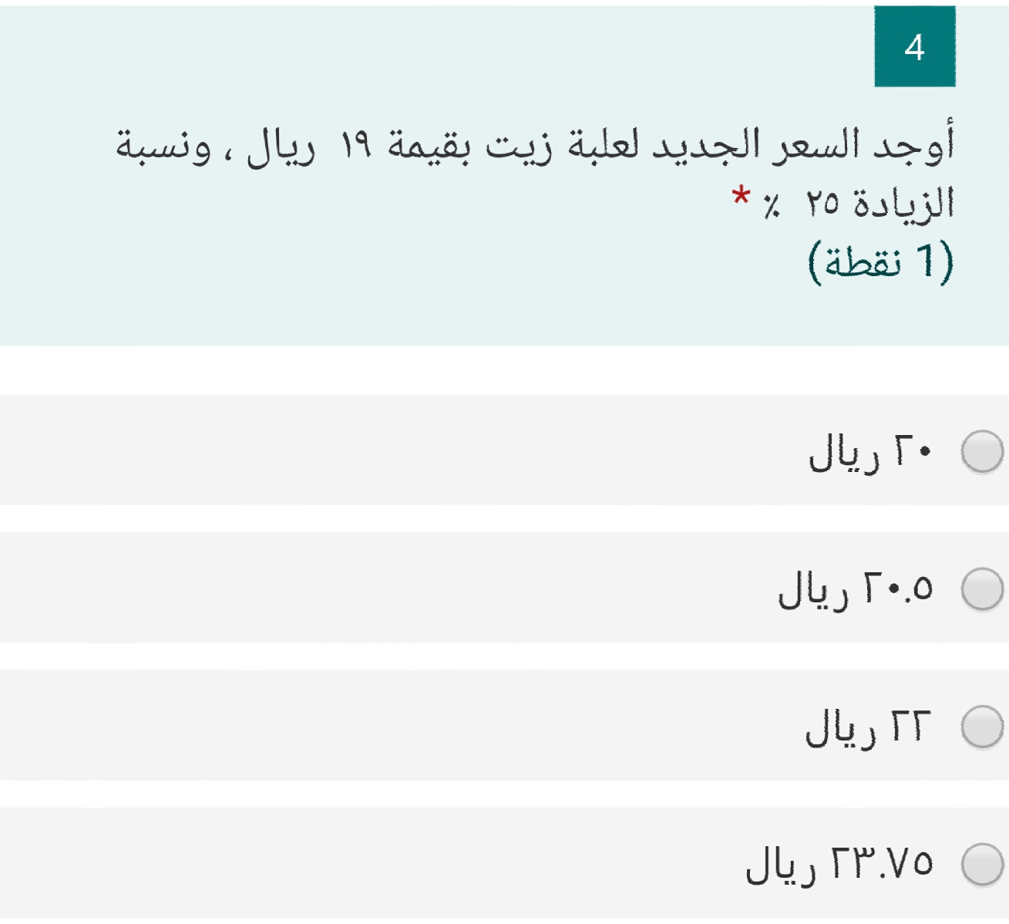Click the ٢٣.٧٥ ريال answer label text
The height and width of the screenshot is (924, 1009).
click(839, 864)
